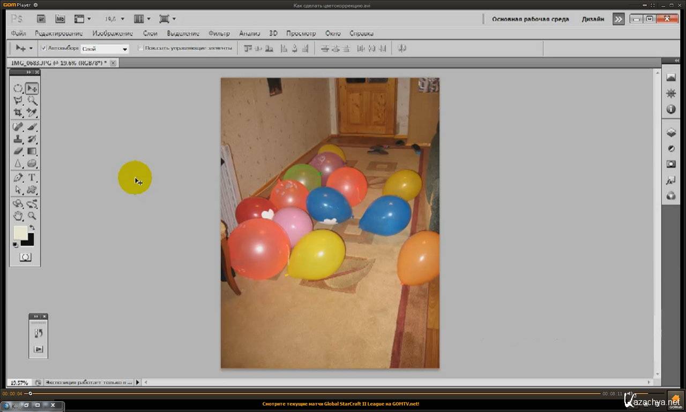
Task: Open the Фильтр menu
Action: click(x=219, y=33)
